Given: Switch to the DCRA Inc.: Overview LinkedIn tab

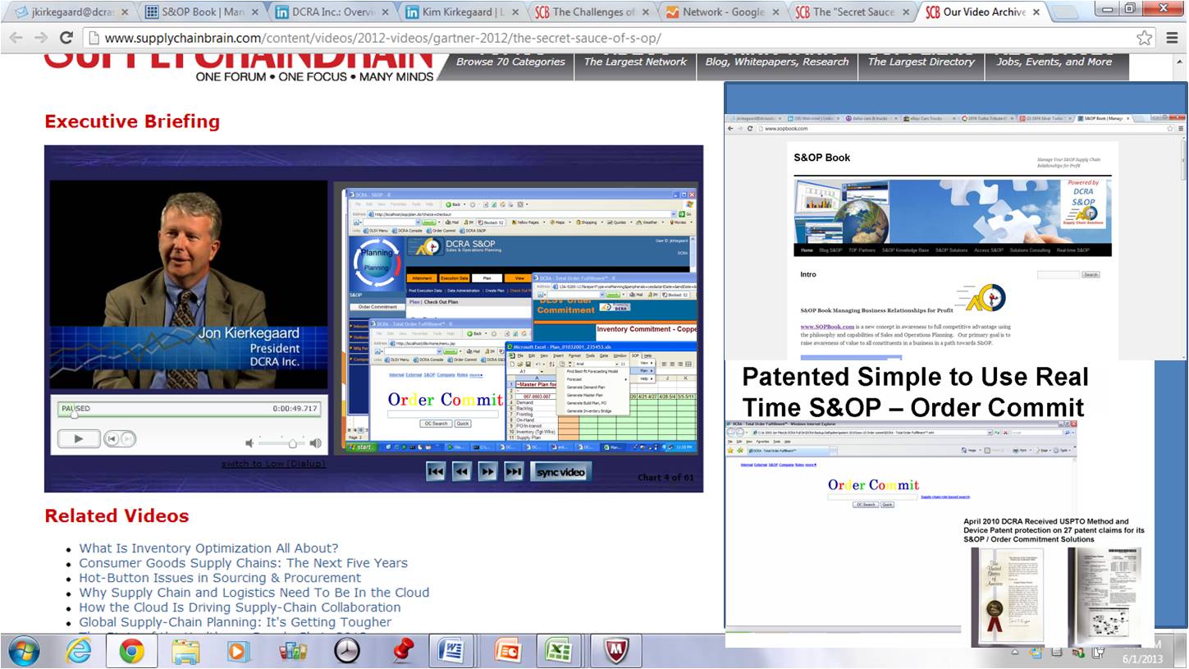Looking at the screenshot, I should coord(332,12).
